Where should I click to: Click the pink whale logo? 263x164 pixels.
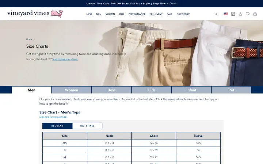click(57, 14)
